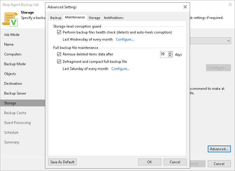Go to the Notifications tab
235x171 pixels.
pos(113,18)
